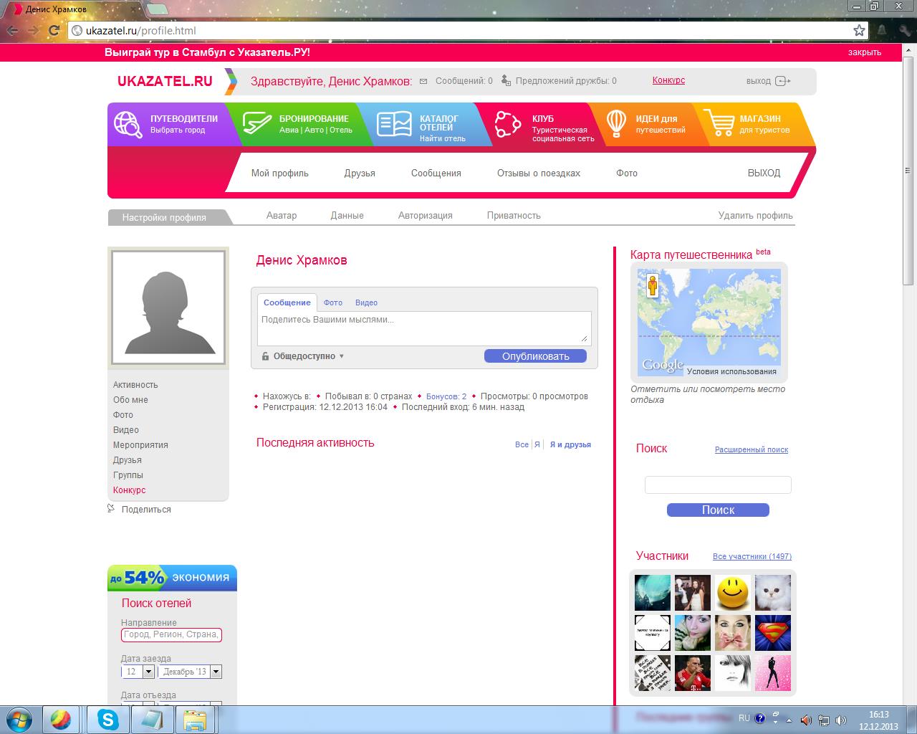Go to Мой профиль menu item
This screenshot has height=734, width=917.
pyautogui.click(x=280, y=173)
